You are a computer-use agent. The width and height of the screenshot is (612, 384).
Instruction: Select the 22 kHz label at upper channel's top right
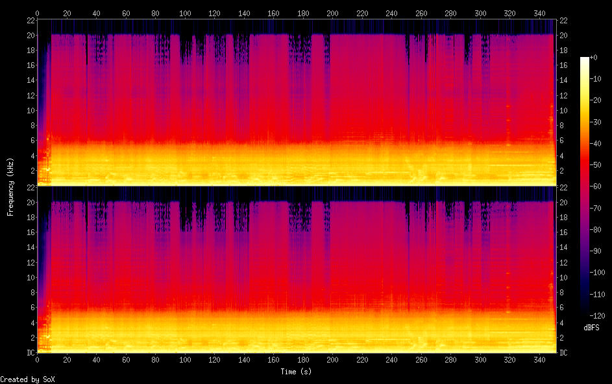click(x=564, y=20)
